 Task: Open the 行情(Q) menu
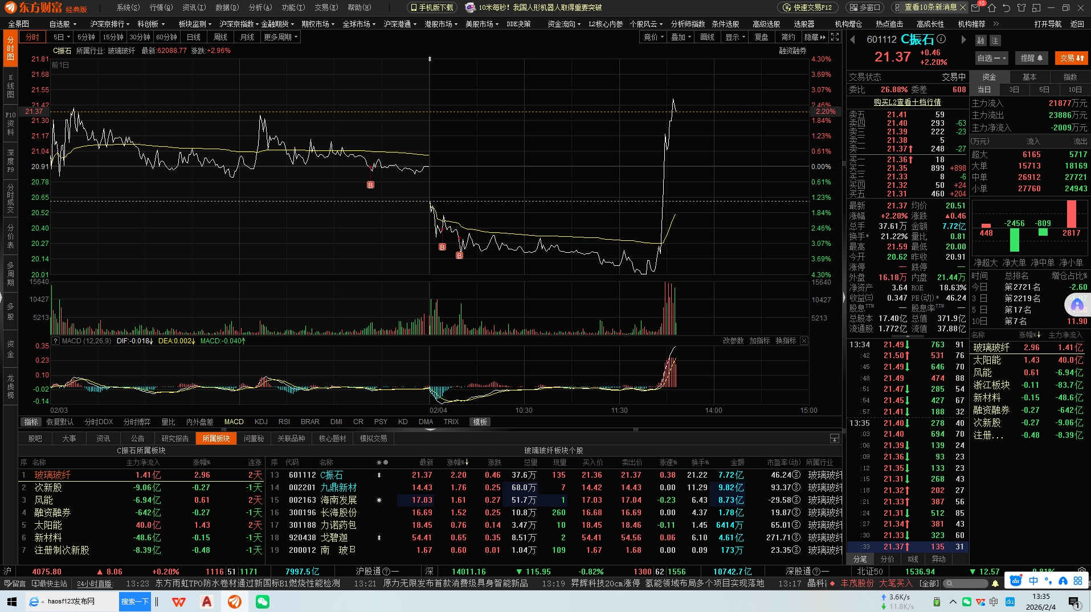[161, 7]
